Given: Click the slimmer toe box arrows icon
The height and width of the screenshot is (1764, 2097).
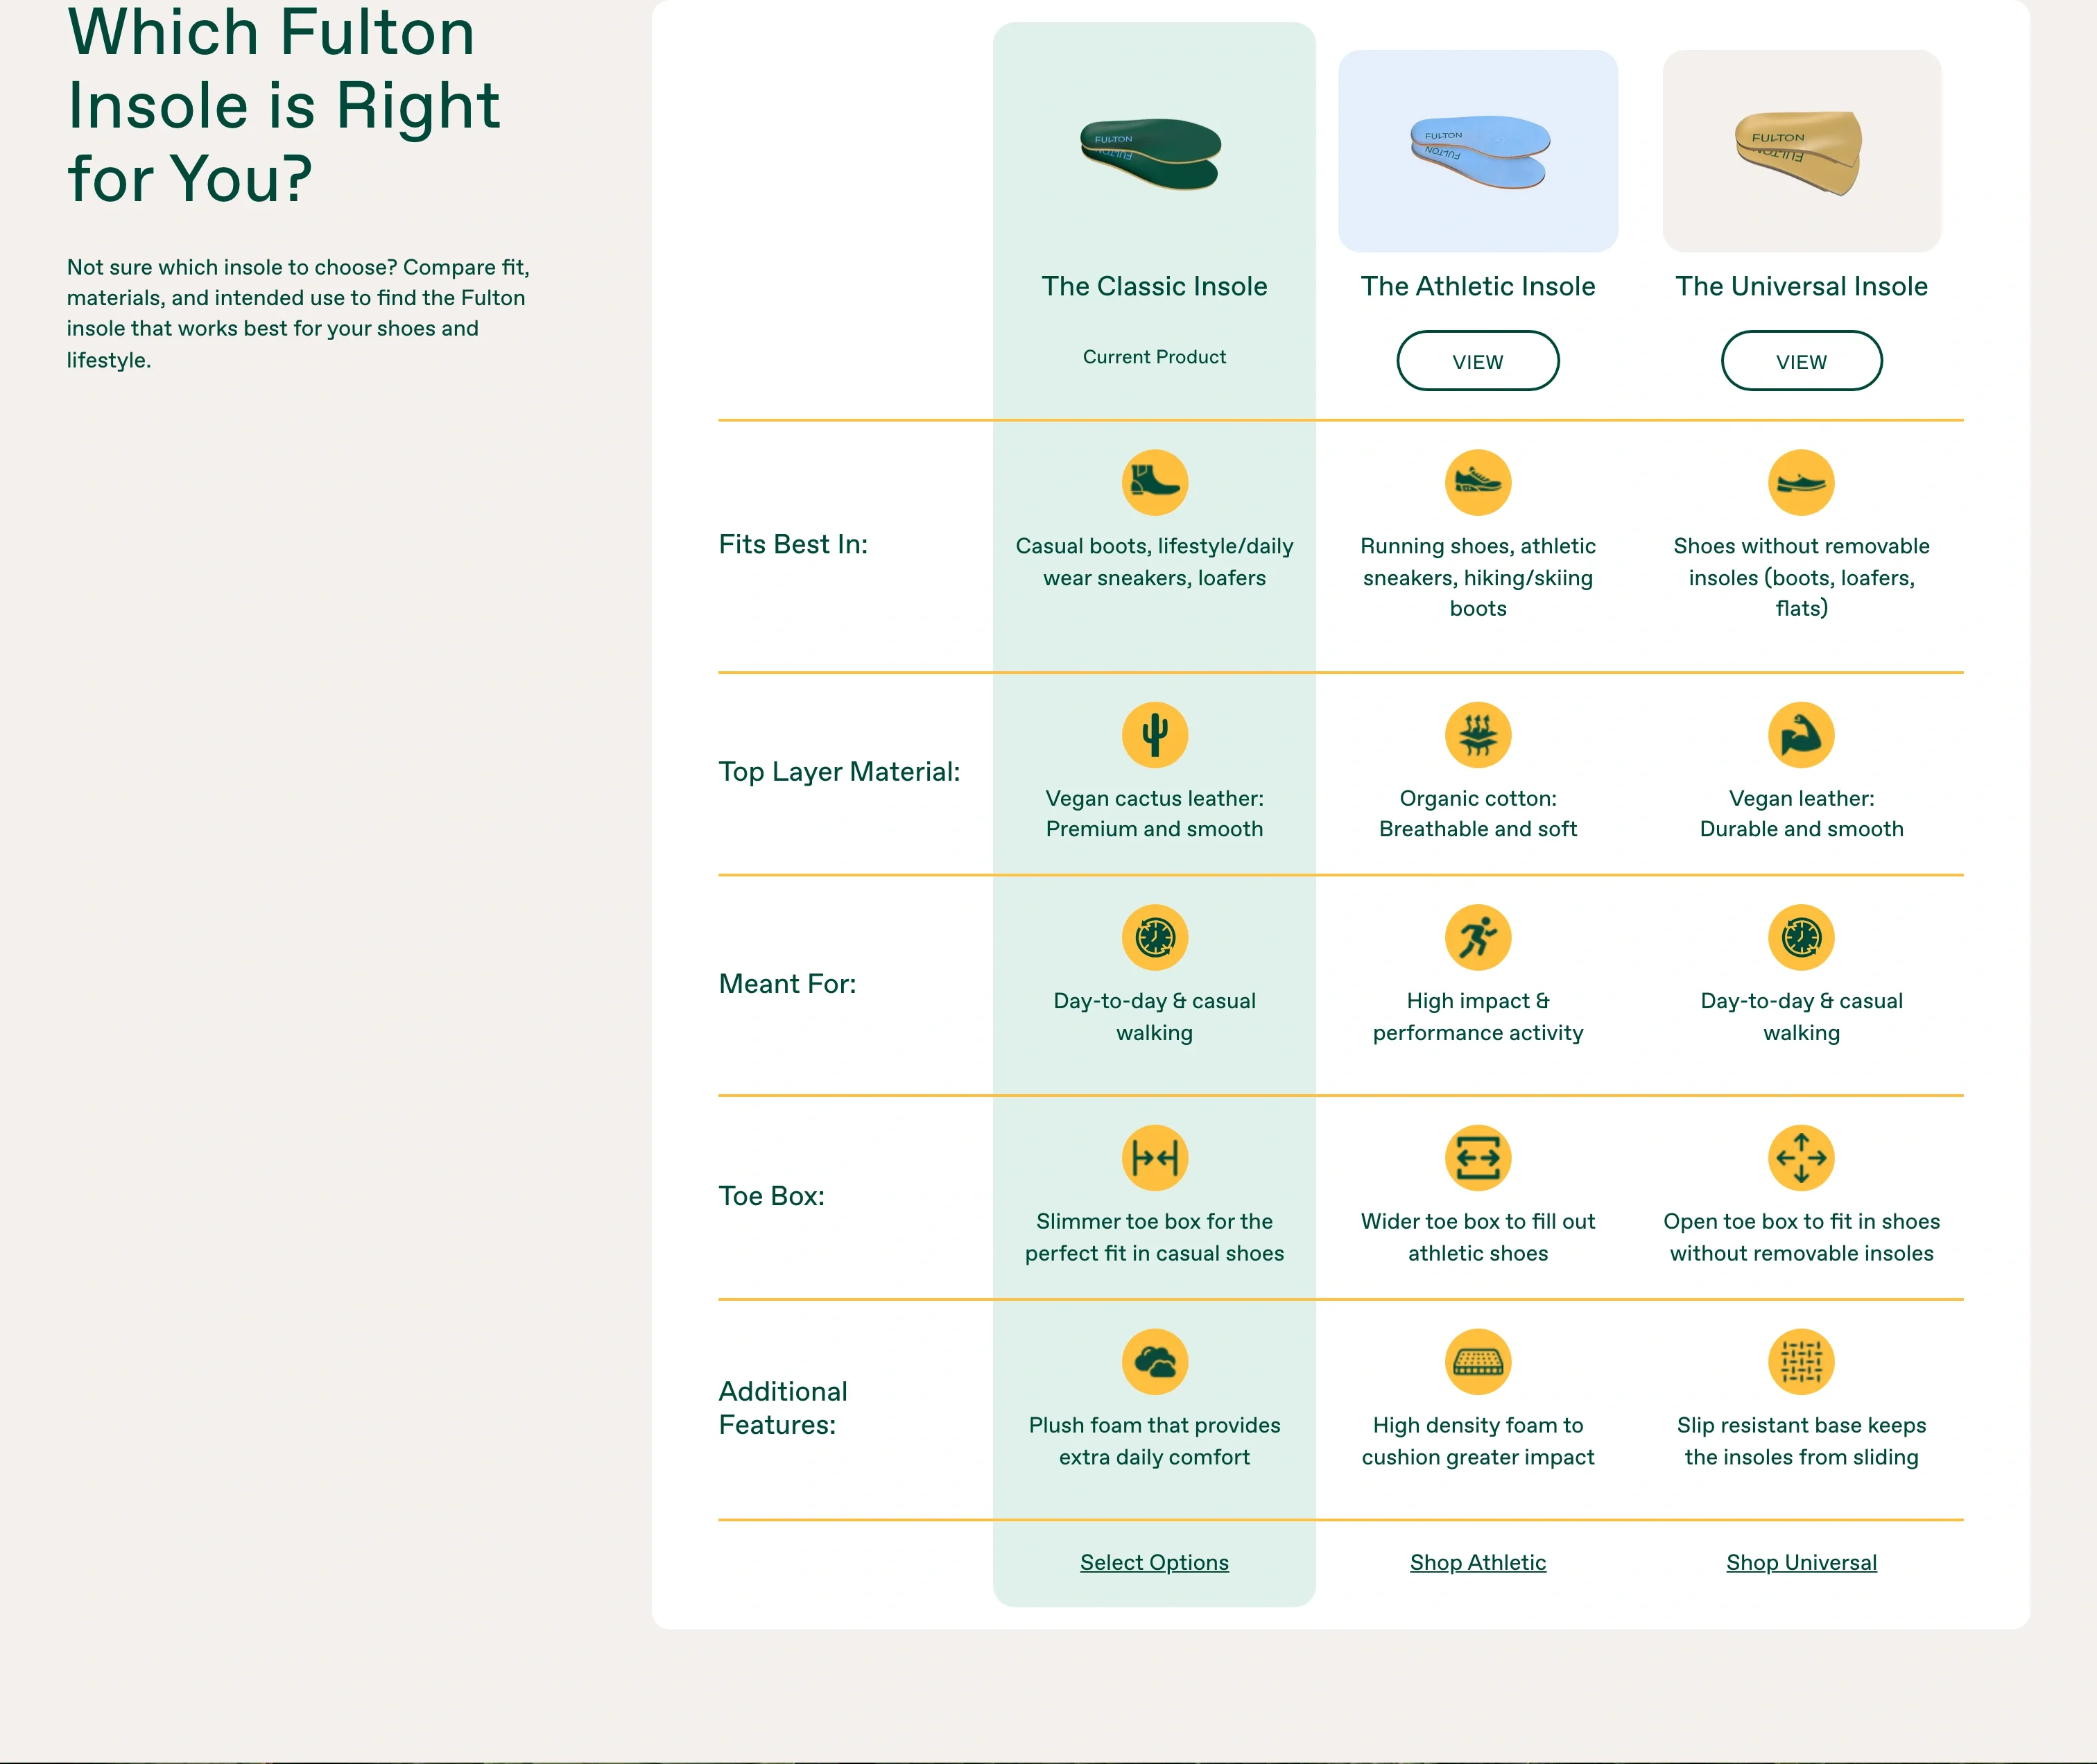Looking at the screenshot, I should pos(1154,1158).
